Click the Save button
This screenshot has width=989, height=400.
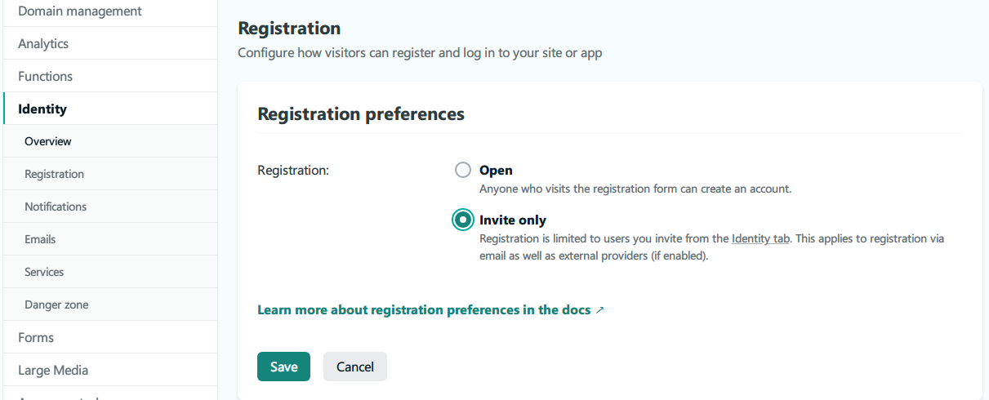(283, 367)
